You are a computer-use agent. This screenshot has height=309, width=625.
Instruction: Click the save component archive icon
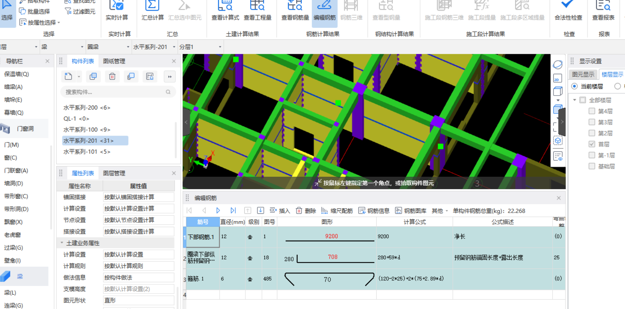click(x=150, y=76)
